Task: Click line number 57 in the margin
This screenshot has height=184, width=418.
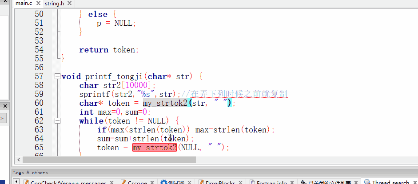Action: point(39,76)
